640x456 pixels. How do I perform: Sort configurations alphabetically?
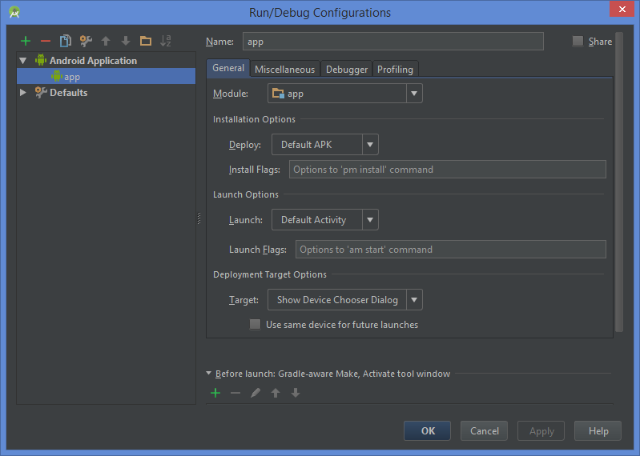pos(166,41)
